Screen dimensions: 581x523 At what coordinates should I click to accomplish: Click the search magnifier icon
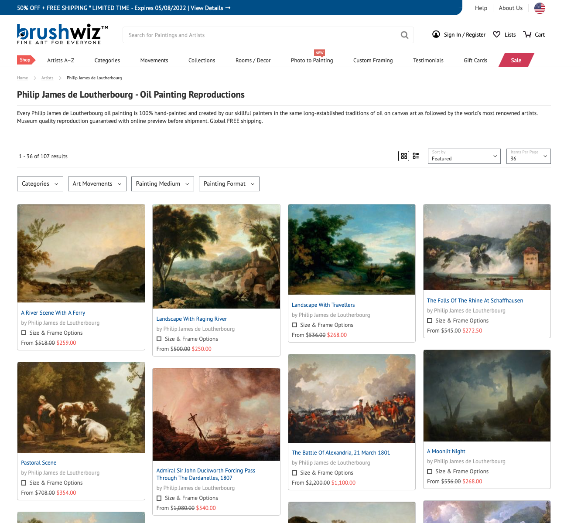click(404, 35)
